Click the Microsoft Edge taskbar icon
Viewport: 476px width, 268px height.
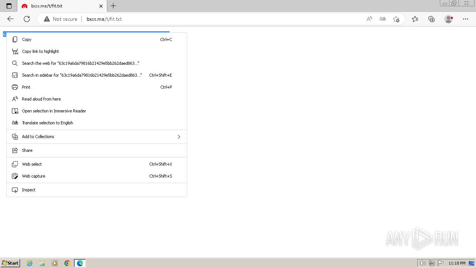pyautogui.click(x=80, y=263)
